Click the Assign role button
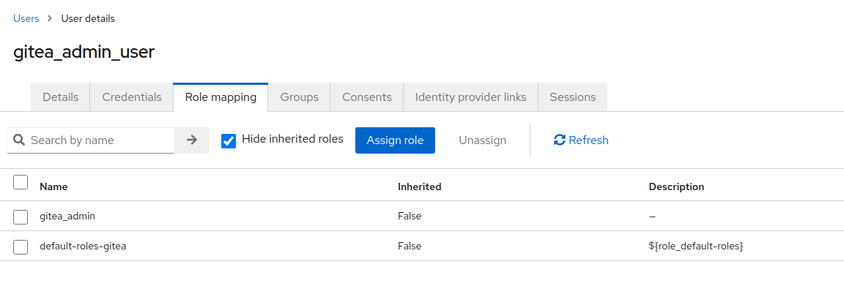Screen dimensions: 844x305 (x=395, y=140)
